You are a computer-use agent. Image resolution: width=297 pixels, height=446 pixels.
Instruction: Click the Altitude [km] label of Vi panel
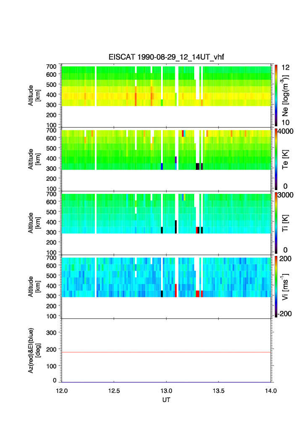34,287
